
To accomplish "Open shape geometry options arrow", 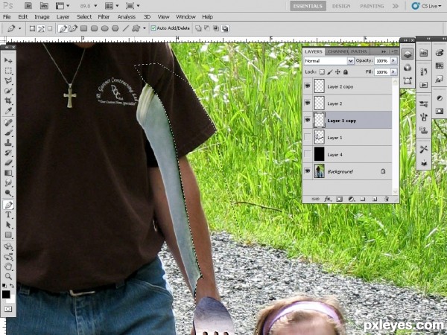I will (x=145, y=28).
